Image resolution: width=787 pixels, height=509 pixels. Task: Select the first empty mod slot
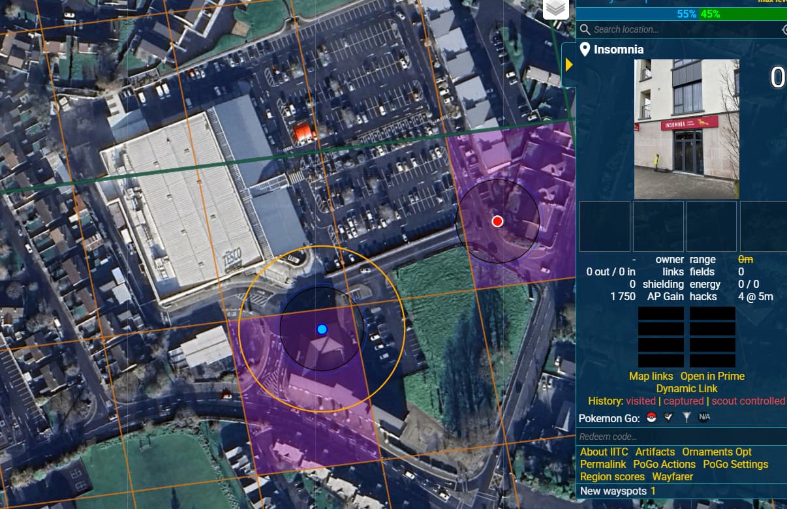coord(605,226)
